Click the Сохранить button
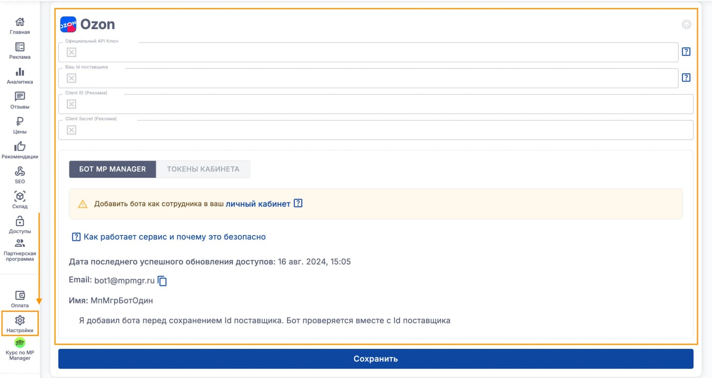Viewport: 712px width, 378px height. (x=376, y=359)
